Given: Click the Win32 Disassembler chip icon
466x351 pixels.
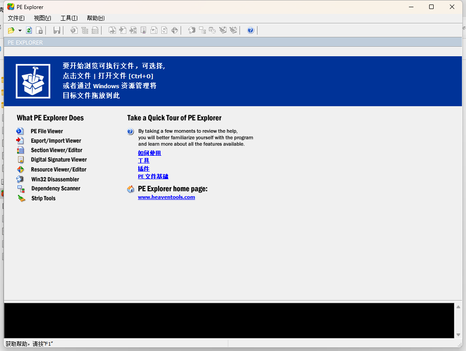Looking at the screenshot, I should tap(20, 179).
